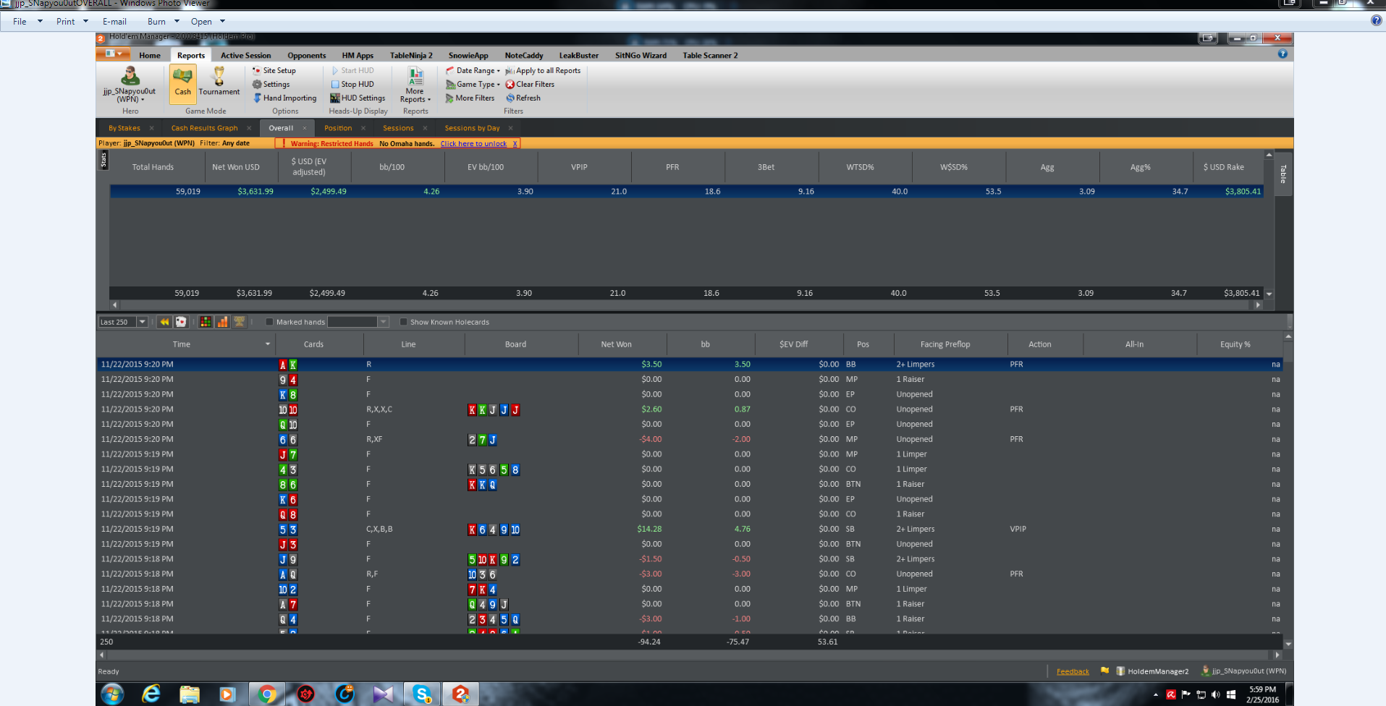Dismiss the restricted hands warning X

[515, 143]
